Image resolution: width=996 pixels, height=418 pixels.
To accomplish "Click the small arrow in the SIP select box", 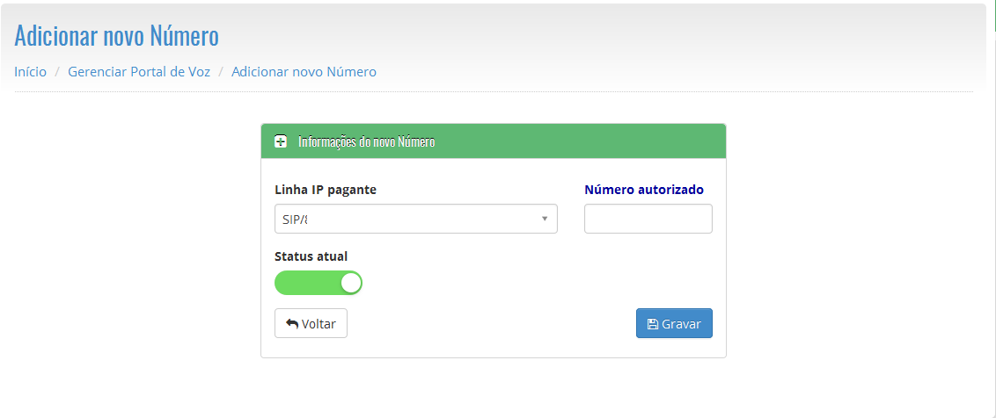I will tap(544, 219).
